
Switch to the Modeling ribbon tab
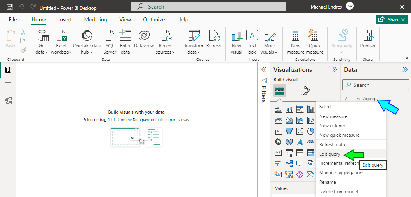tap(96, 20)
